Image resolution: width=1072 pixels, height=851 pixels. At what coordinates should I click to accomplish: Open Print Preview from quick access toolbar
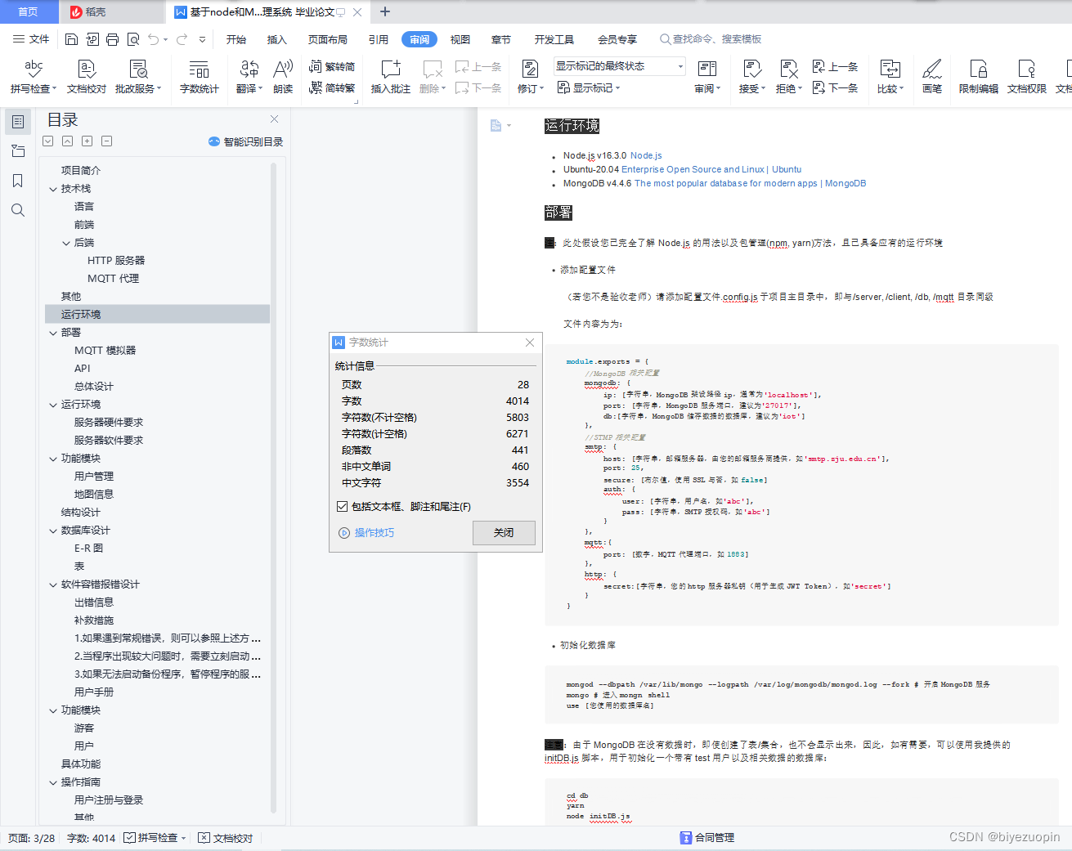(132, 39)
